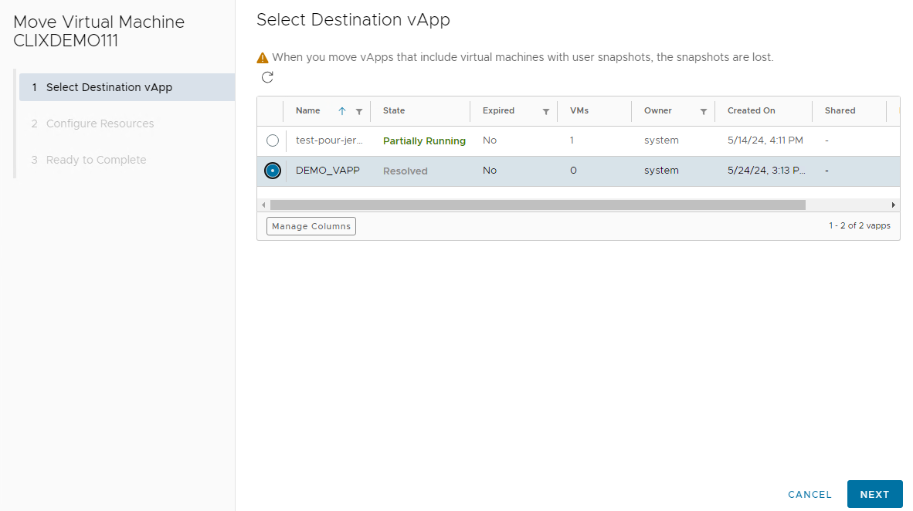The width and height of the screenshot is (913, 511).
Task: Go to step 2 Configure Resources
Action: pos(100,124)
